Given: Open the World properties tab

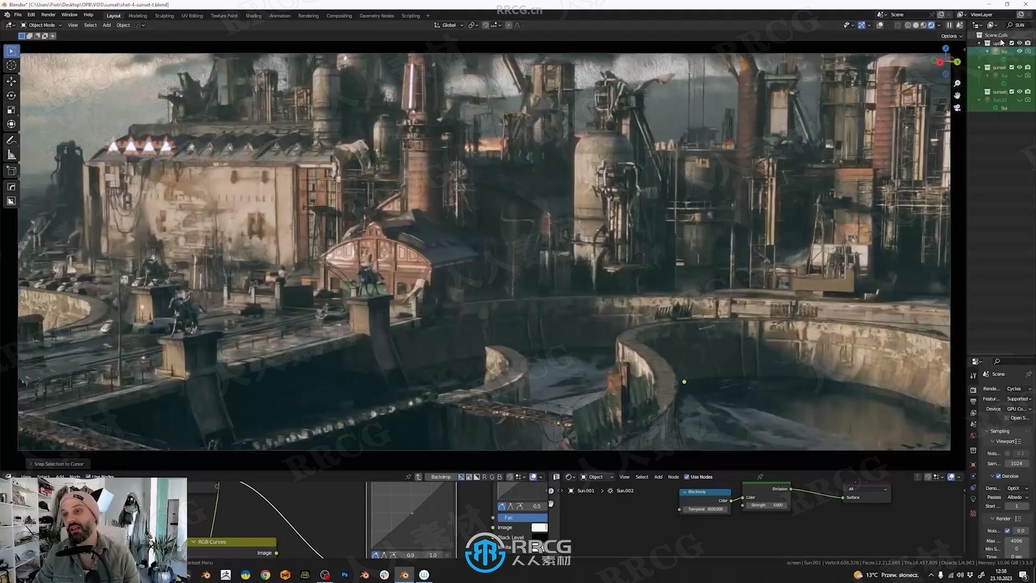Looking at the screenshot, I should pyautogui.click(x=973, y=436).
